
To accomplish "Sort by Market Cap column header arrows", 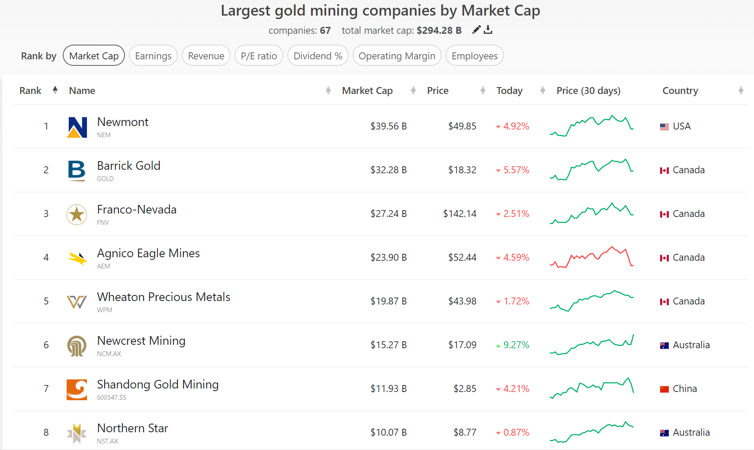I will 413,90.
